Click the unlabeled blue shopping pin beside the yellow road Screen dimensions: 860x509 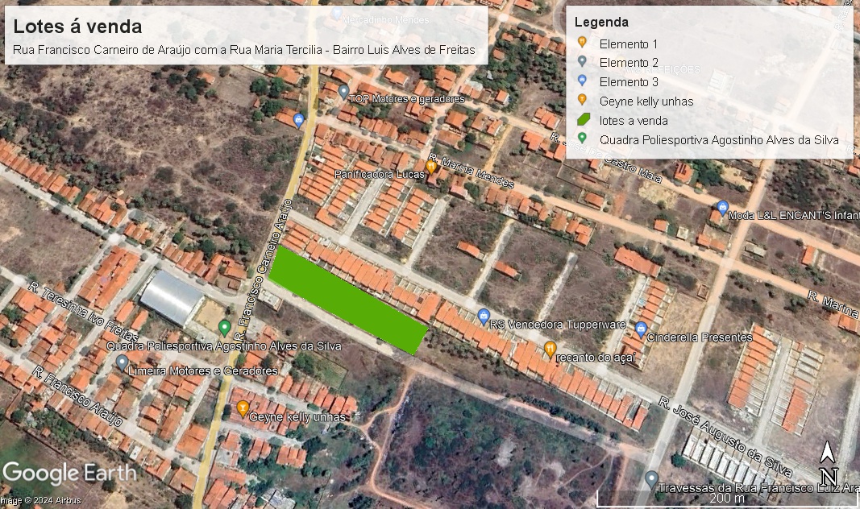[x=298, y=120]
